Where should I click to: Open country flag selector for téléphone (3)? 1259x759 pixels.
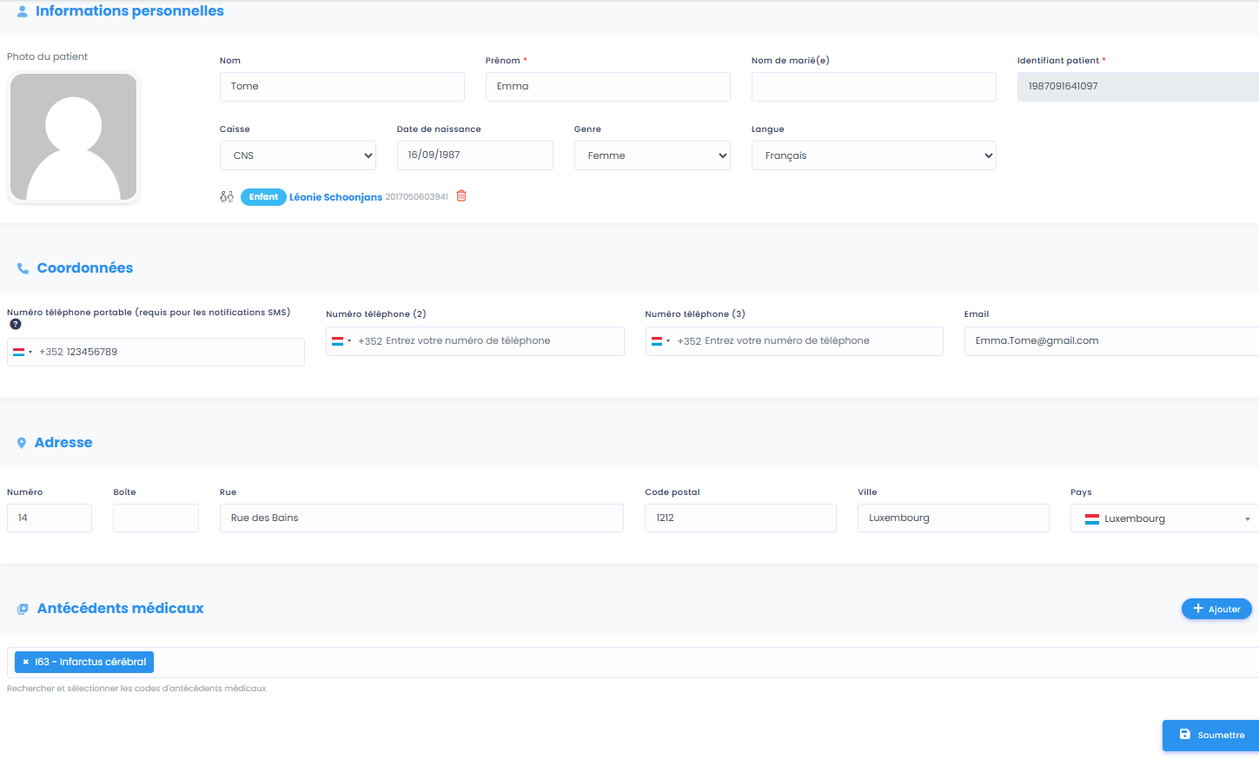(x=660, y=341)
